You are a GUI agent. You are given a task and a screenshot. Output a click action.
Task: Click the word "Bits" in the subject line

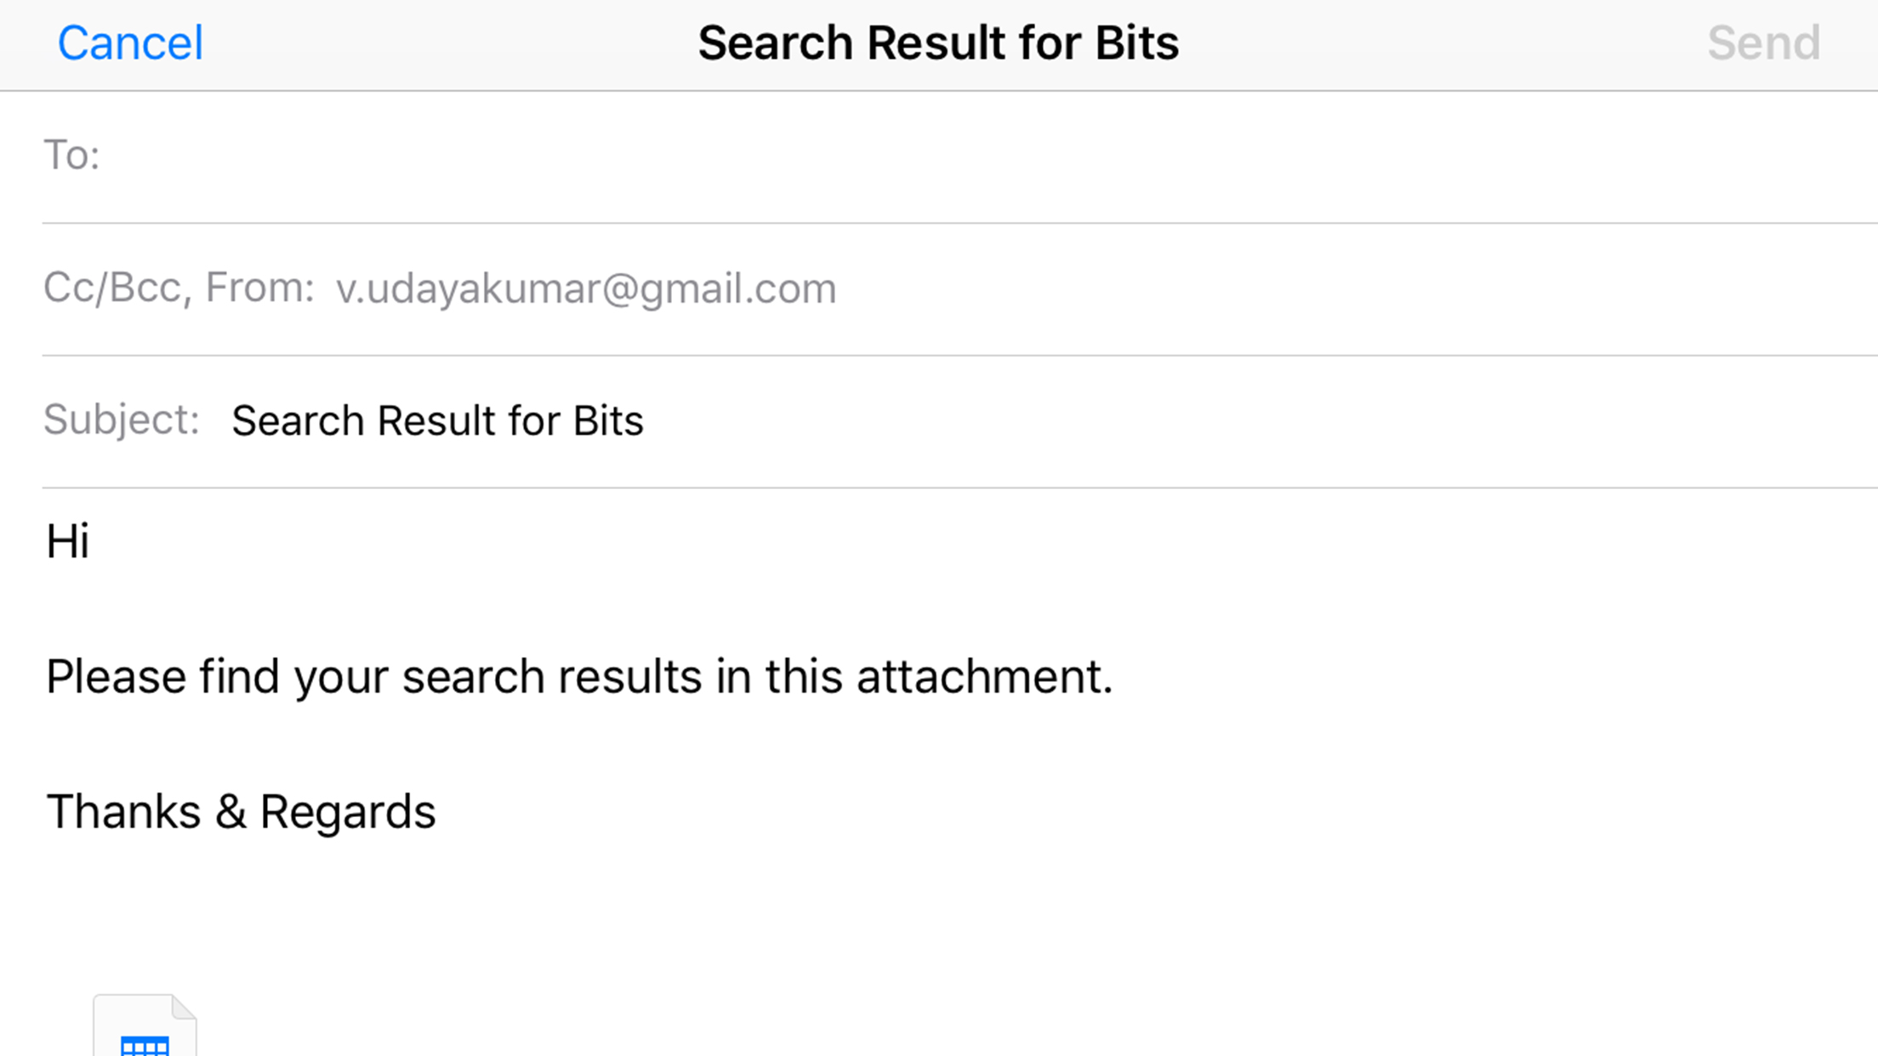(x=608, y=421)
